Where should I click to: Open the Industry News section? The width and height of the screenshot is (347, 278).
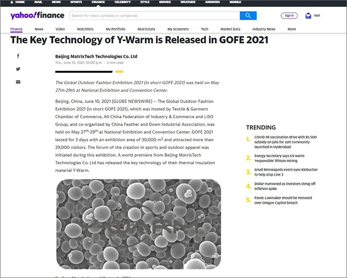pyautogui.click(x=264, y=29)
